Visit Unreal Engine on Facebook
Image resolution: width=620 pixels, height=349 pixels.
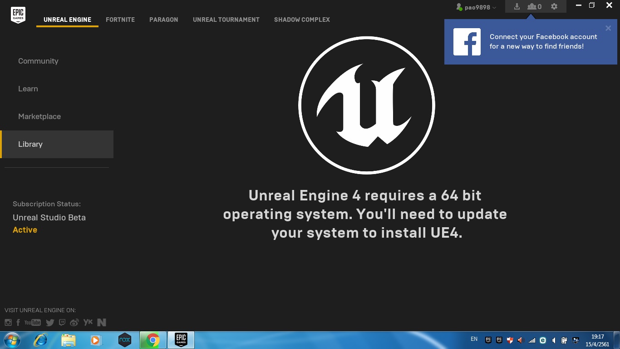pyautogui.click(x=18, y=323)
